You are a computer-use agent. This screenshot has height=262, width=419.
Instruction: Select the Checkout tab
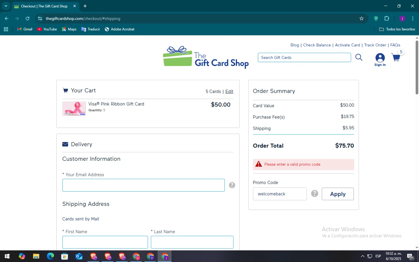(45, 6)
